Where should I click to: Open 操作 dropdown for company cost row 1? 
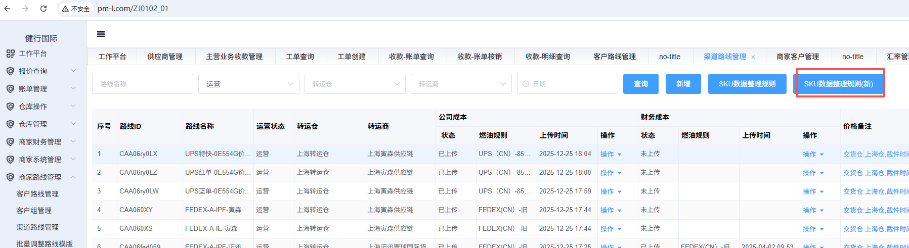pos(611,154)
